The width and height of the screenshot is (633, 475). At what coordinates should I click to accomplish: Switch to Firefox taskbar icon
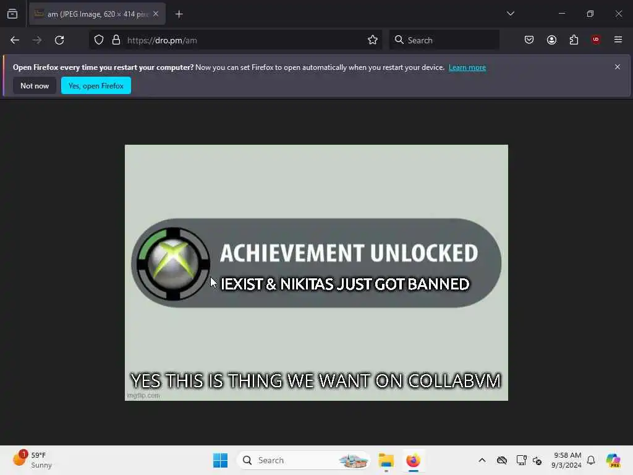413,460
